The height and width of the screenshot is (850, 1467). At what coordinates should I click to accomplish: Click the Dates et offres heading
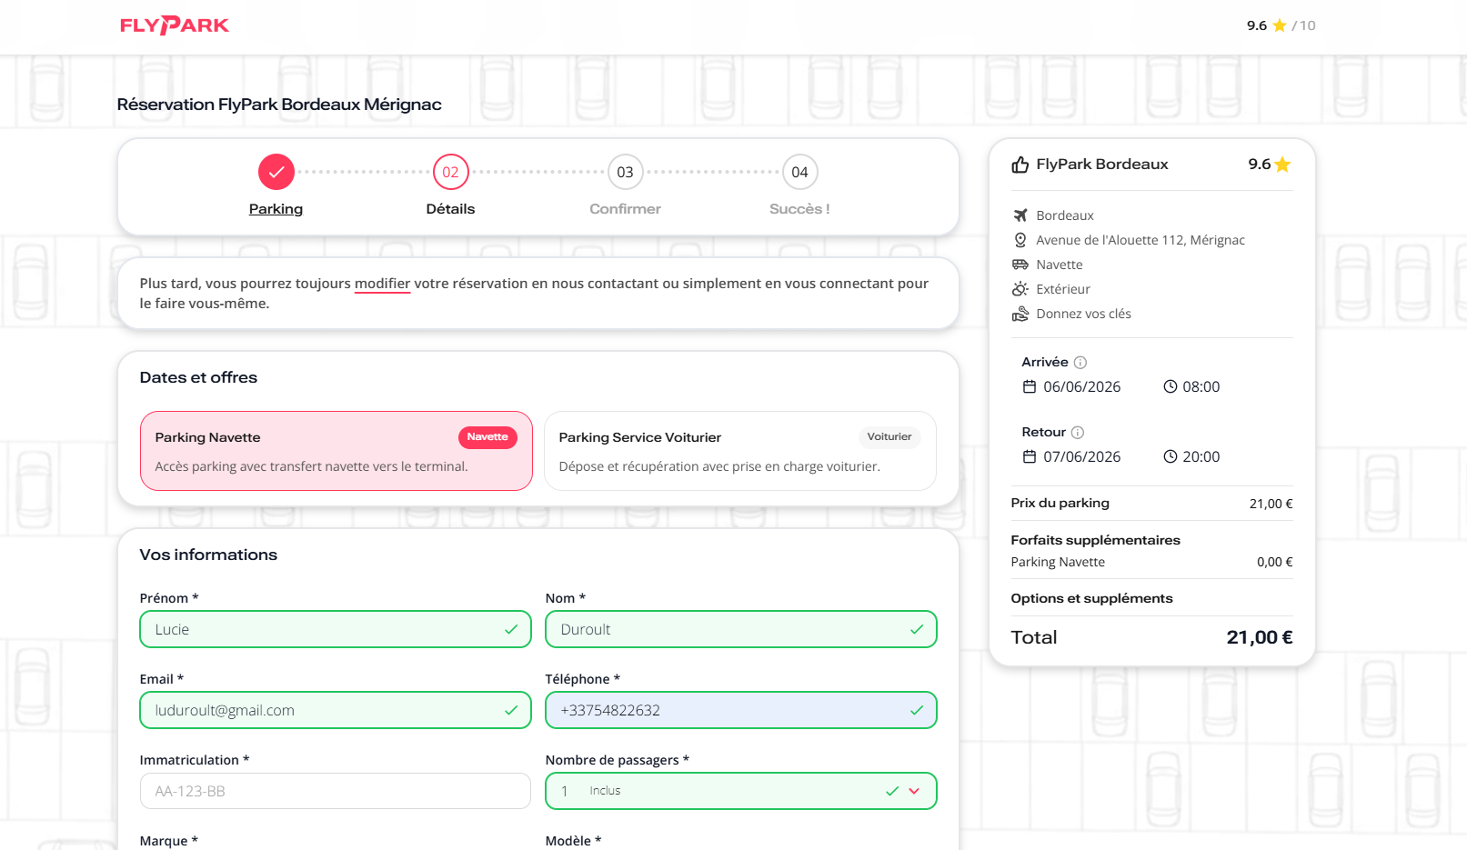(x=198, y=377)
